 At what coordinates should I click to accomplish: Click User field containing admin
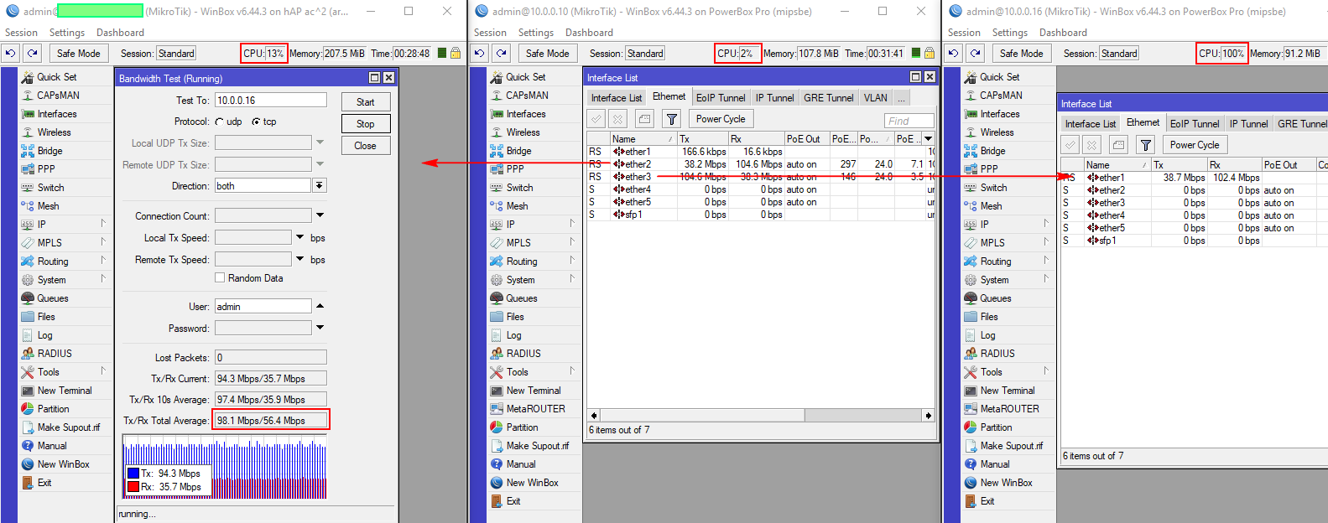pyautogui.click(x=263, y=306)
